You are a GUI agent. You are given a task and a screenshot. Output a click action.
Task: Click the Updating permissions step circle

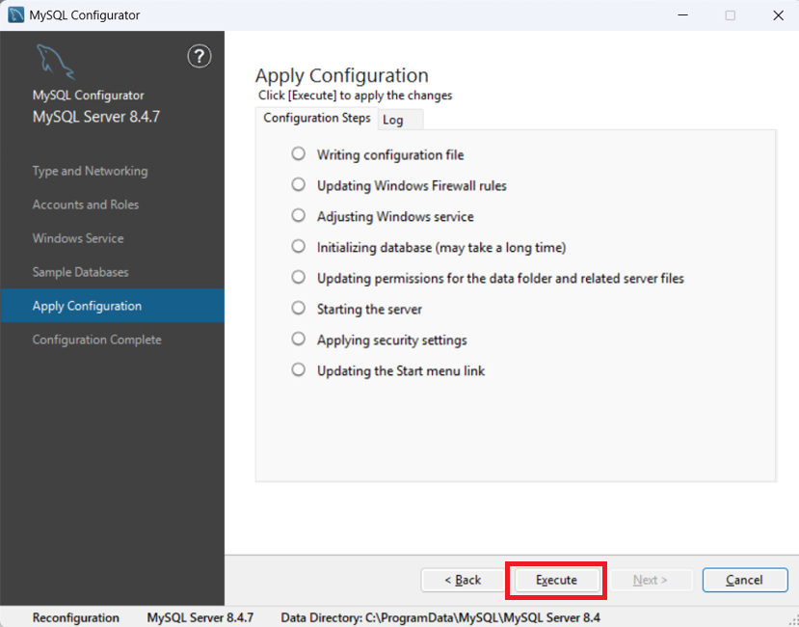pyautogui.click(x=299, y=278)
